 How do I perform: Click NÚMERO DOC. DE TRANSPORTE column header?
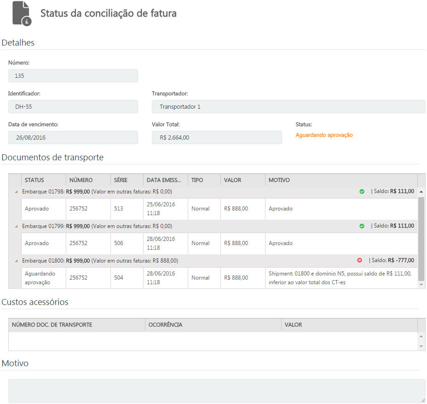click(77, 325)
